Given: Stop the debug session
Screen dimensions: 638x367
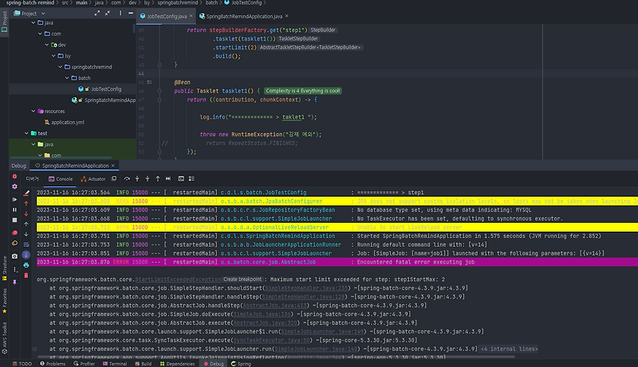Looking at the screenshot, I should click(14, 220).
